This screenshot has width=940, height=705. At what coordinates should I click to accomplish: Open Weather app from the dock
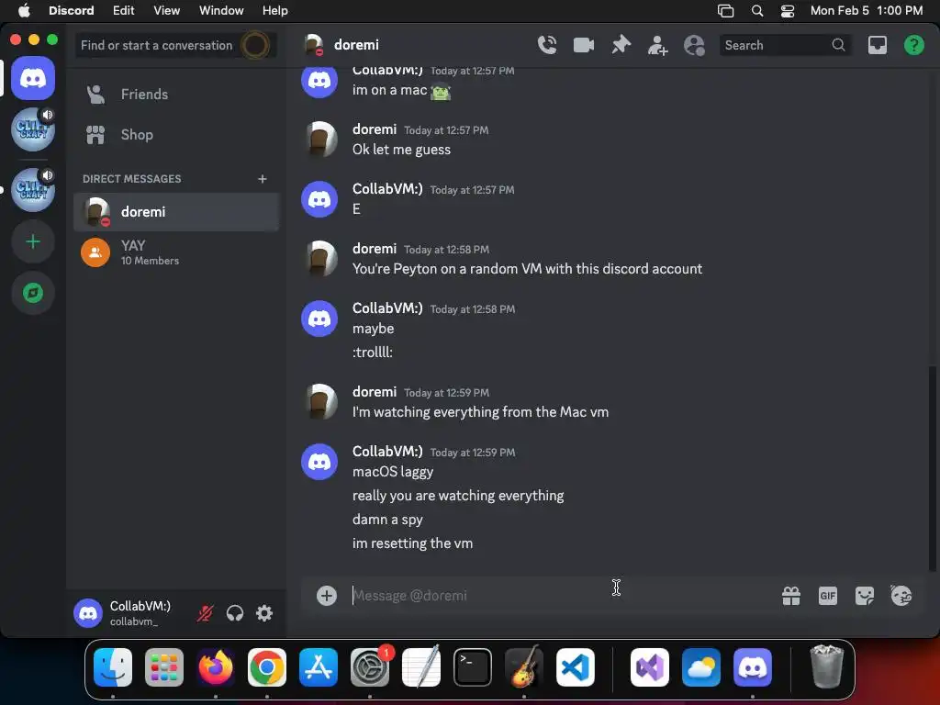point(701,667)
